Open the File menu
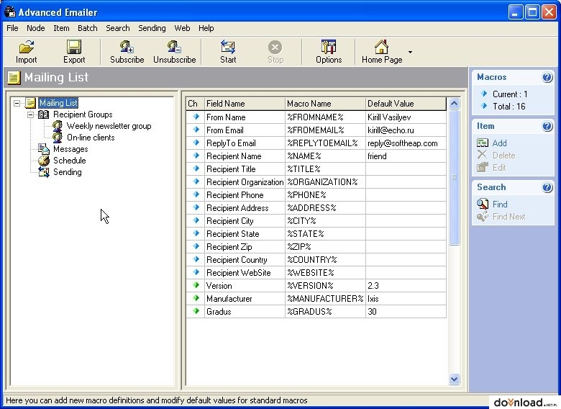 (x=12, y=28)
